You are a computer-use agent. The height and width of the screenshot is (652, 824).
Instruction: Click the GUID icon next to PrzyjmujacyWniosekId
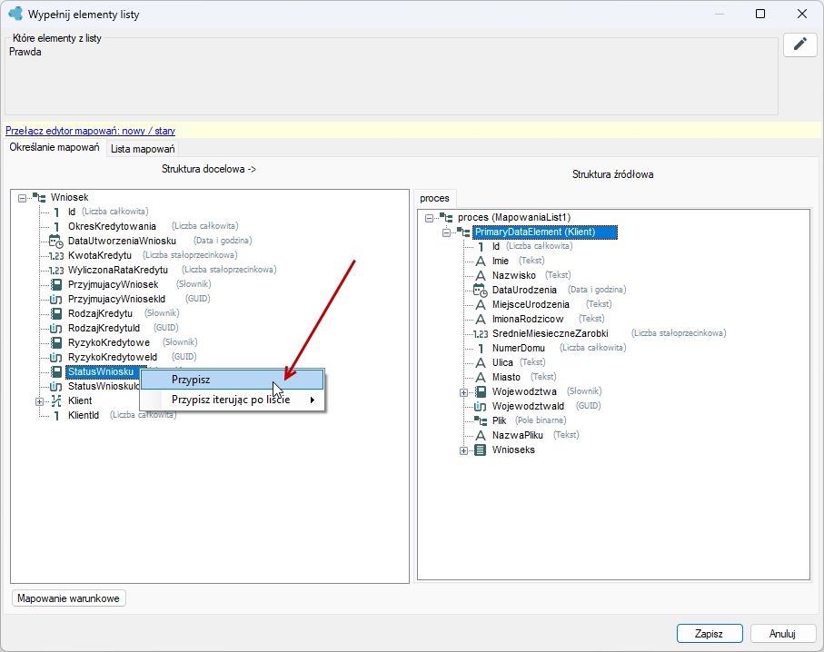coord(55,300)
